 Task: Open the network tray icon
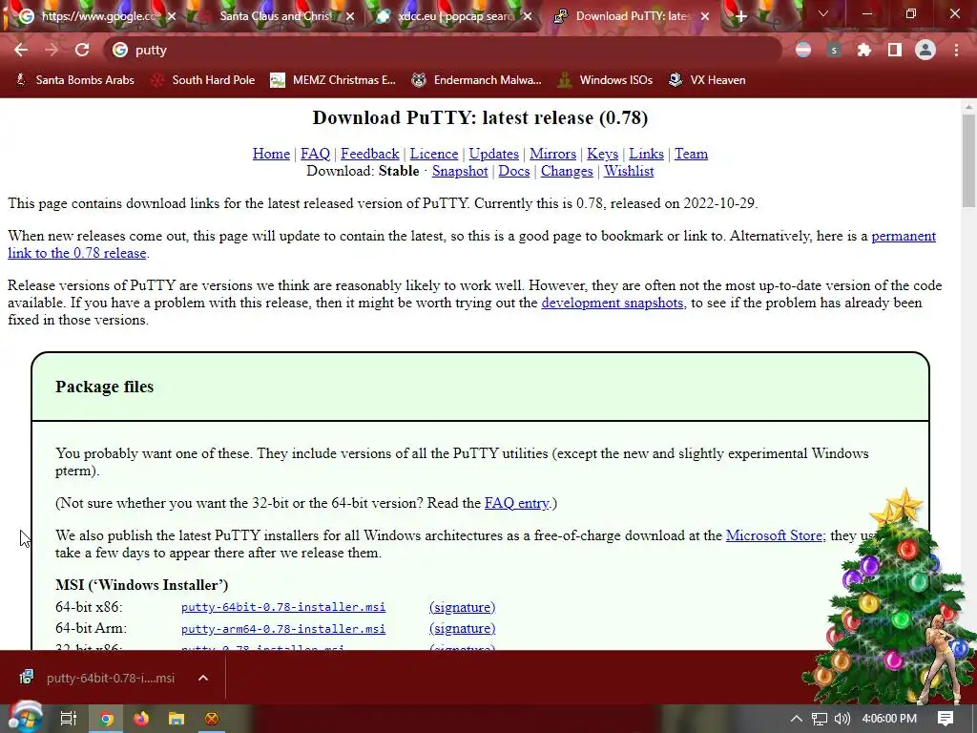point(820,719)
